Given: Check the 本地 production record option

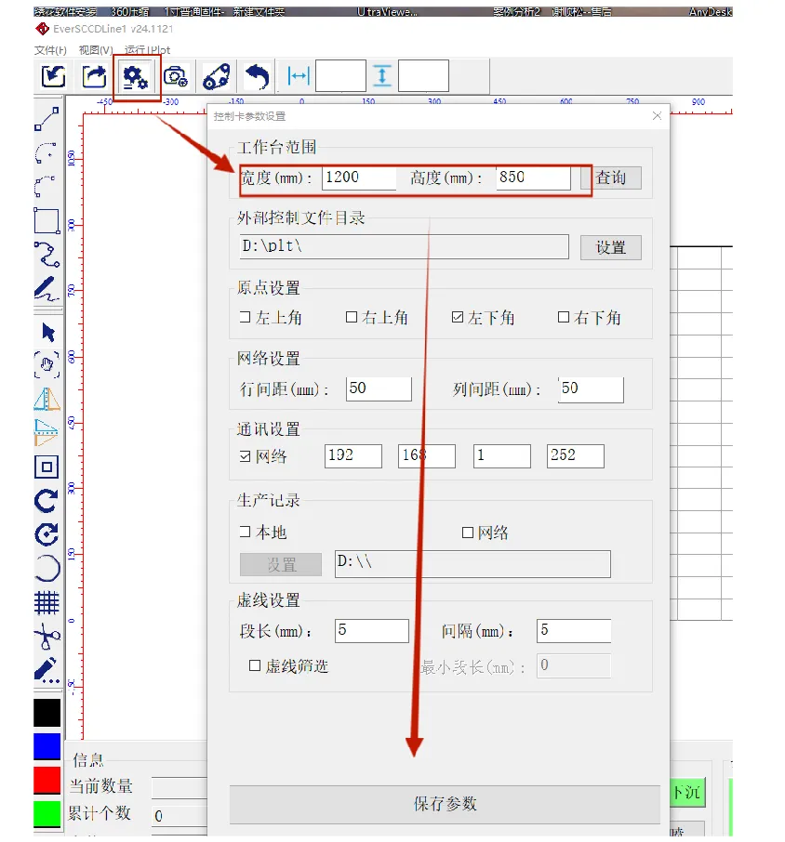Looking at the screenshot, I should 245,532.
